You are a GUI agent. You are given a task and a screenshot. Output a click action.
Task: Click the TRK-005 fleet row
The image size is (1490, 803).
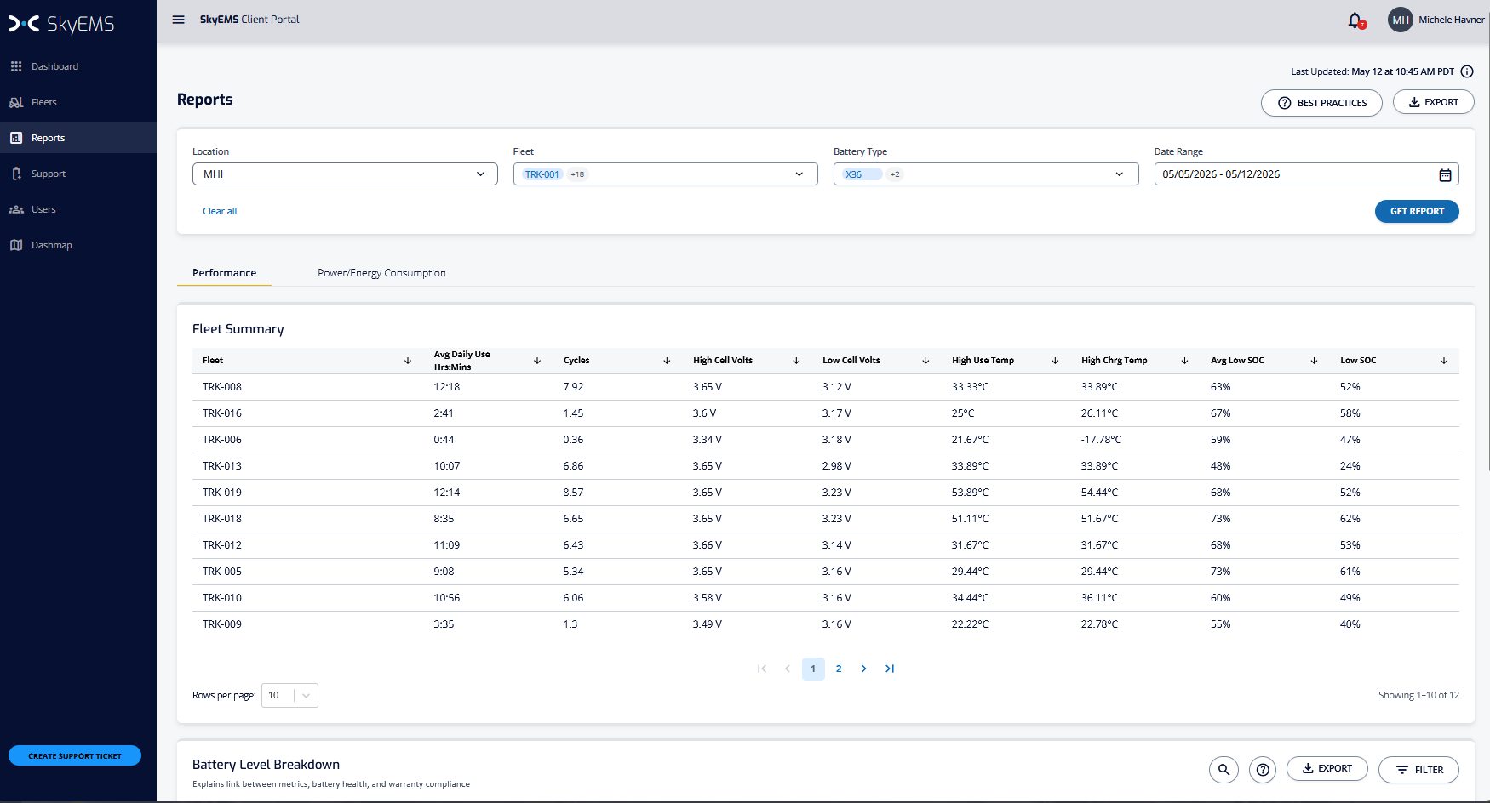[826, 572]
